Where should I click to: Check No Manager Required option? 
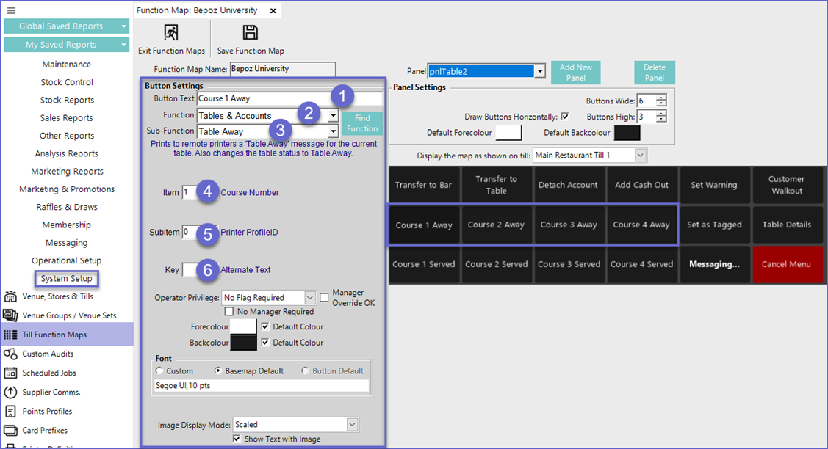point(229,311)
